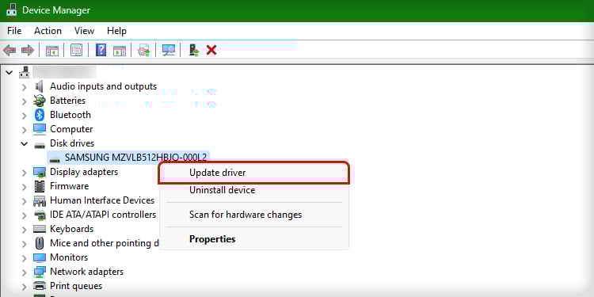The image size is (594, 297).
Task: Expand the Display adapters chevron
Action: point(25,173)
